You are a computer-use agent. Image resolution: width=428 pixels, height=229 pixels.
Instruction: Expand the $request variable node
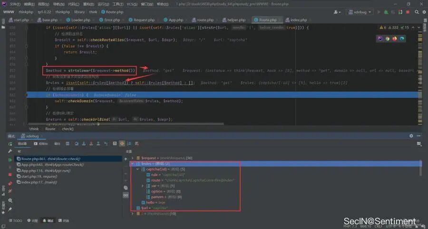point(132,158)
